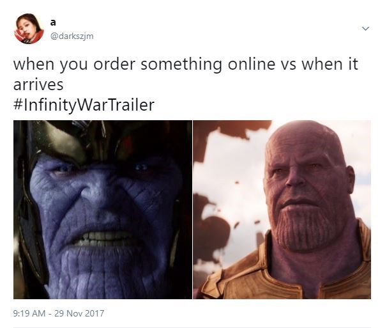Click the word "arrives" in the tweet

coord(38,85)
